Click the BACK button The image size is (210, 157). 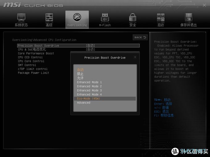[x=140, y=37]
